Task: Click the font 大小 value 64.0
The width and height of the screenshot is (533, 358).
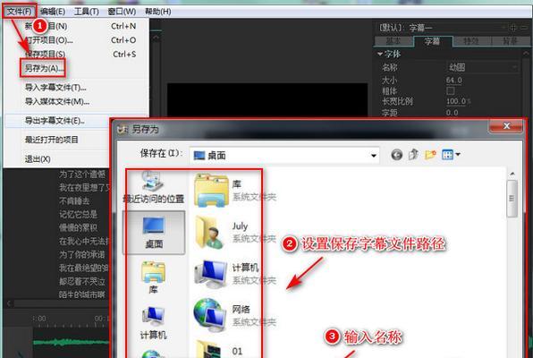Action: pos(453,81)
